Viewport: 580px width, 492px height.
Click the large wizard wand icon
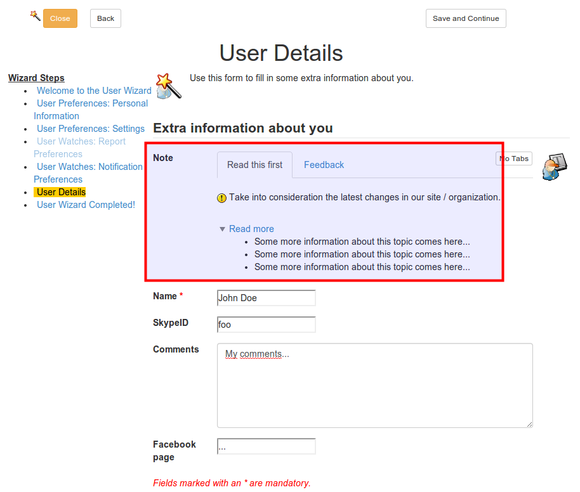(x=168, y=86)
